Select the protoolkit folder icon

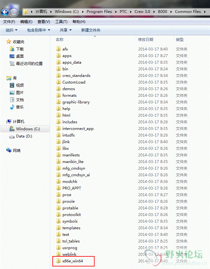click(59, 214)
